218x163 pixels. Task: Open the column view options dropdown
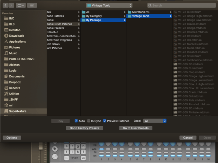(x=21, y=6)
